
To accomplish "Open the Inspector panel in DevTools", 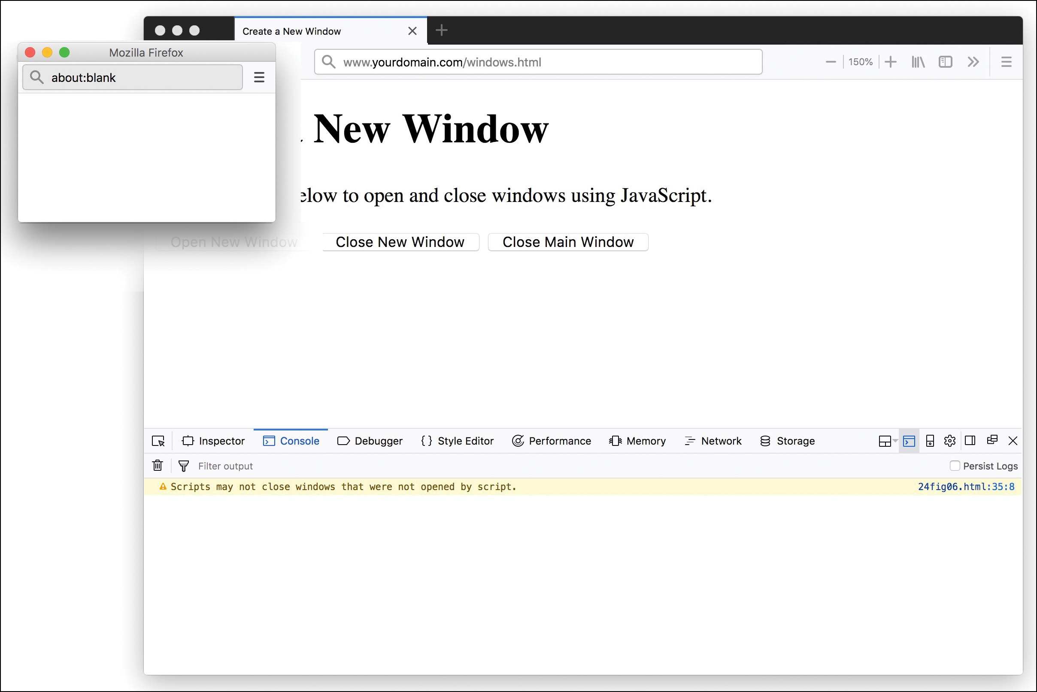I will pyautogui.click(x=214, y=440).
